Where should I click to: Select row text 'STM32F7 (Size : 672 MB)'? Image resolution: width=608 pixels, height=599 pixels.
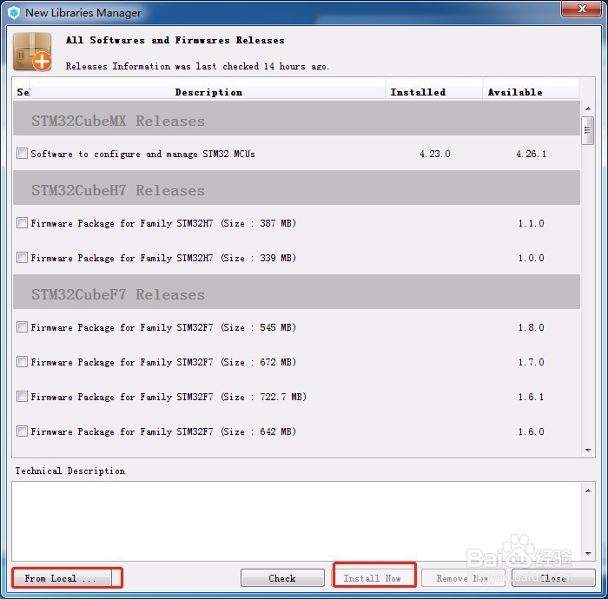click(236, 362)
